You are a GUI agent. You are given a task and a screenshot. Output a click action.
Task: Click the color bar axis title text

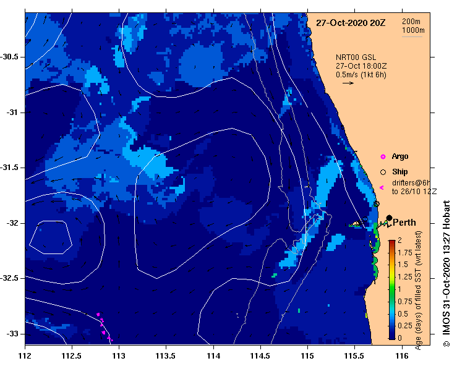point(418,291)
